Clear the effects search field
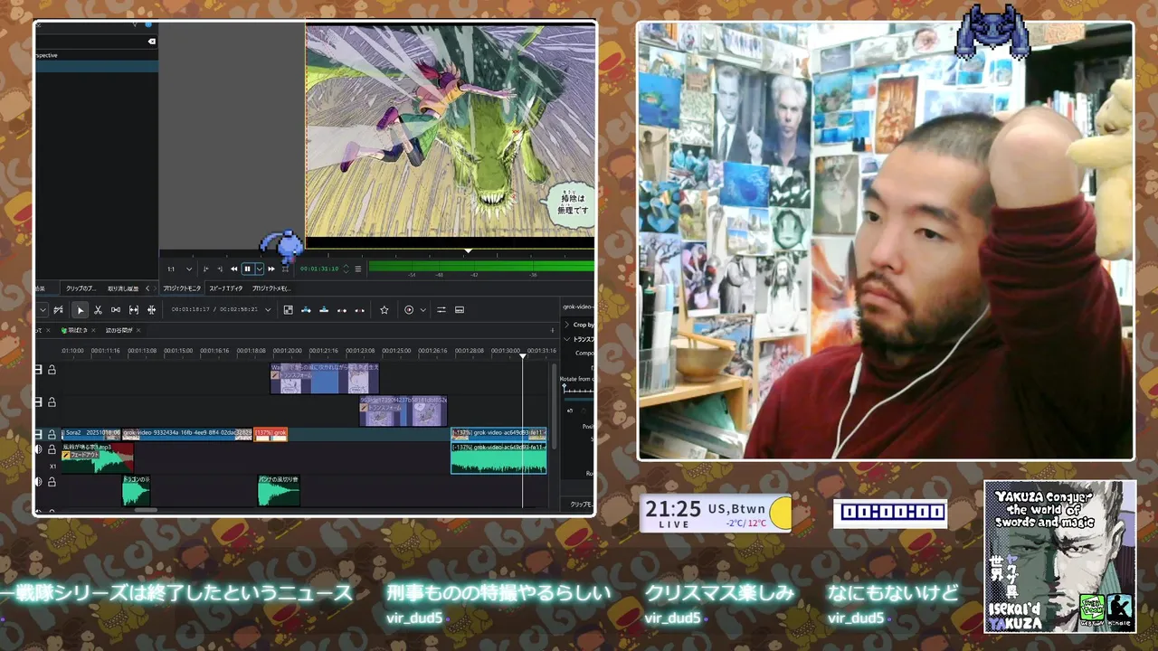Image resolution: width=1158 pixels, height=651 pixels. pyautogui.click(x=152, y=42)
